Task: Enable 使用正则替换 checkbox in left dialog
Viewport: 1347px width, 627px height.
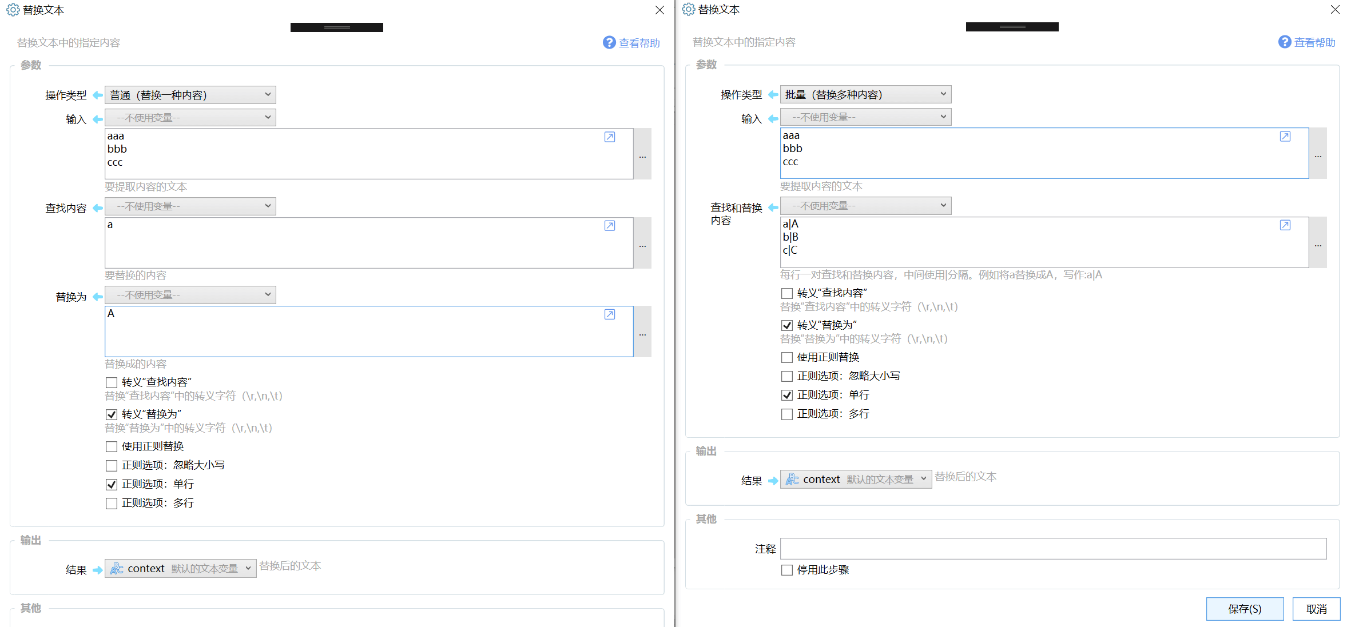Action: (112, 446)
